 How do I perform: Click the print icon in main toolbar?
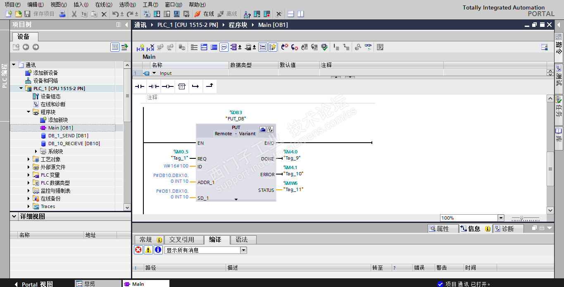(62, 14)
